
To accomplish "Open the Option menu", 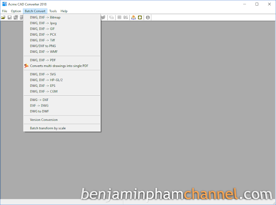I will tap(16, 11).
